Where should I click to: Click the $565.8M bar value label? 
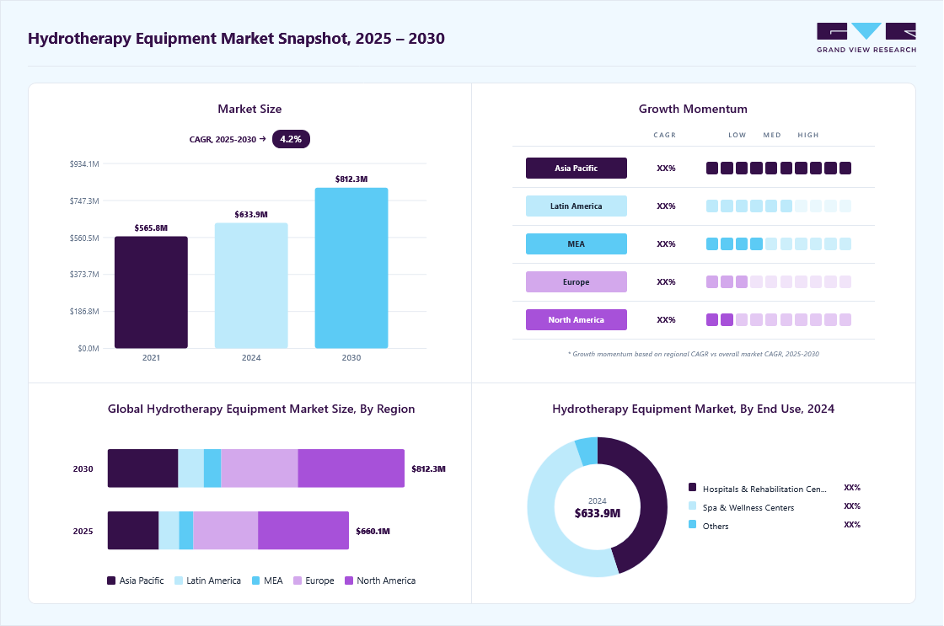click(x=151, y=228)
